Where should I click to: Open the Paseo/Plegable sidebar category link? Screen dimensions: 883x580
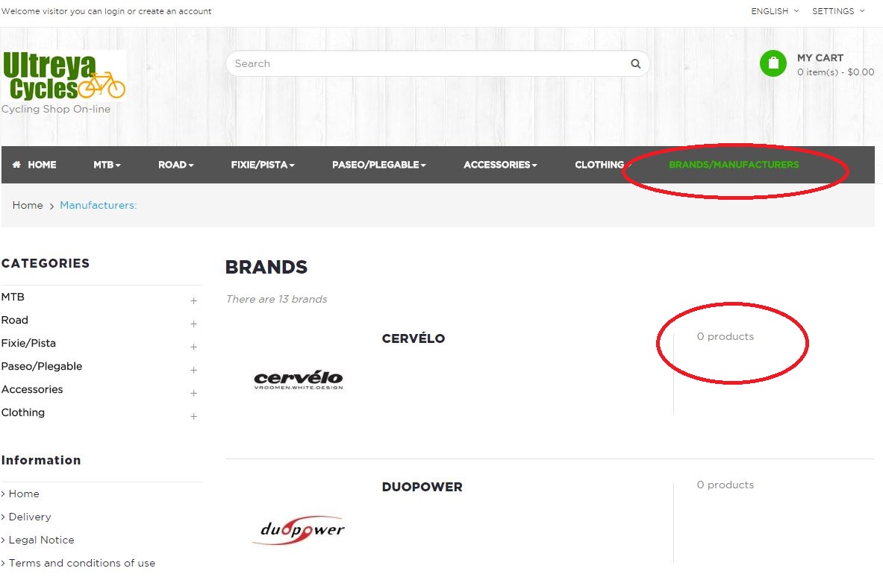[x=42, y=366]
